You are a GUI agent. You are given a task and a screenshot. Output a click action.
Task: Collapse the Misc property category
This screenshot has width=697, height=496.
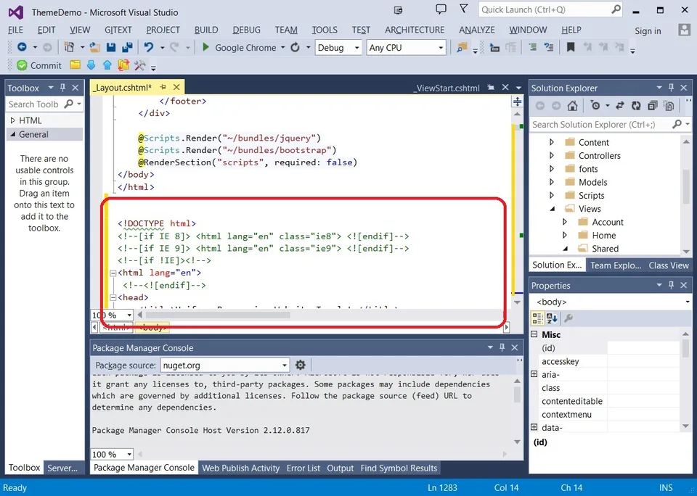[x=534, y=334]
